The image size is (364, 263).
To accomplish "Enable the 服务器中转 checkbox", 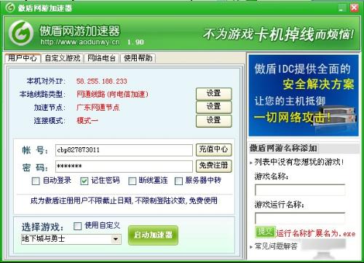I will 178,181.
